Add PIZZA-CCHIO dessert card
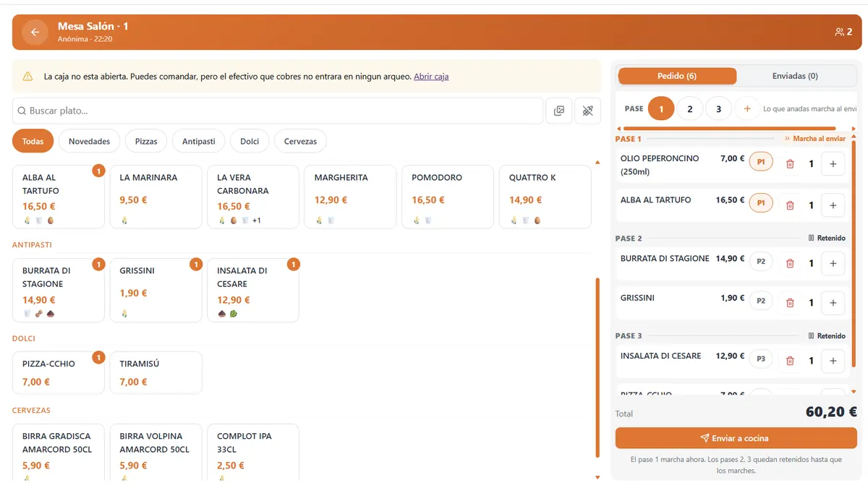This screenshot has width=868, height=488. point(59,373)
